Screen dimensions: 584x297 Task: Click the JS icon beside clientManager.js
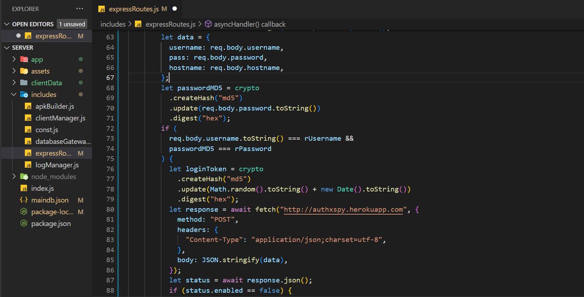[x=28, y=118]
